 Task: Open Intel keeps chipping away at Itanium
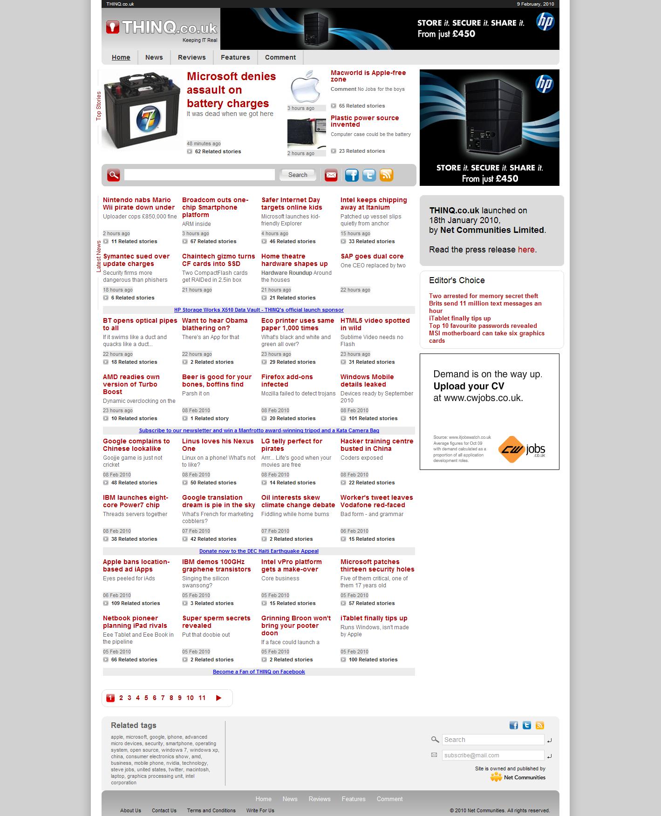tap(374, 204)
